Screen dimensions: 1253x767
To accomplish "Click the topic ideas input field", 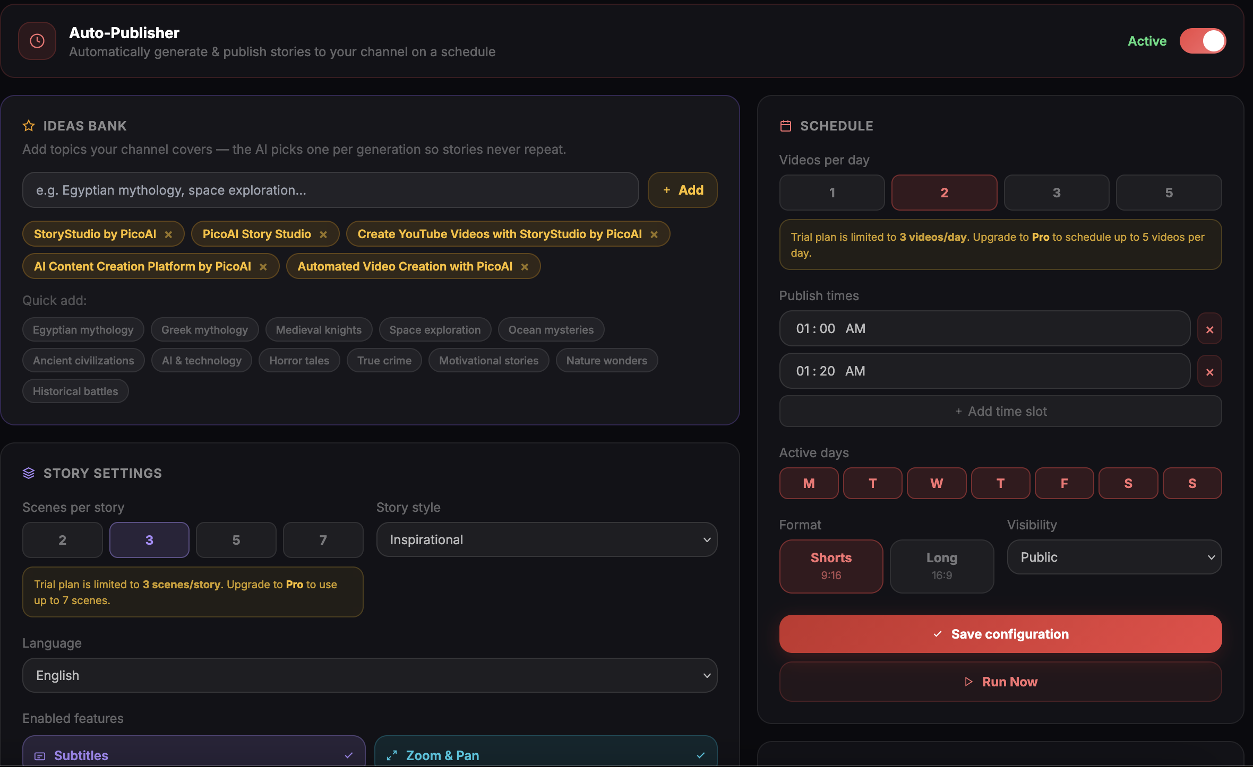I will [x=330, y=190].
